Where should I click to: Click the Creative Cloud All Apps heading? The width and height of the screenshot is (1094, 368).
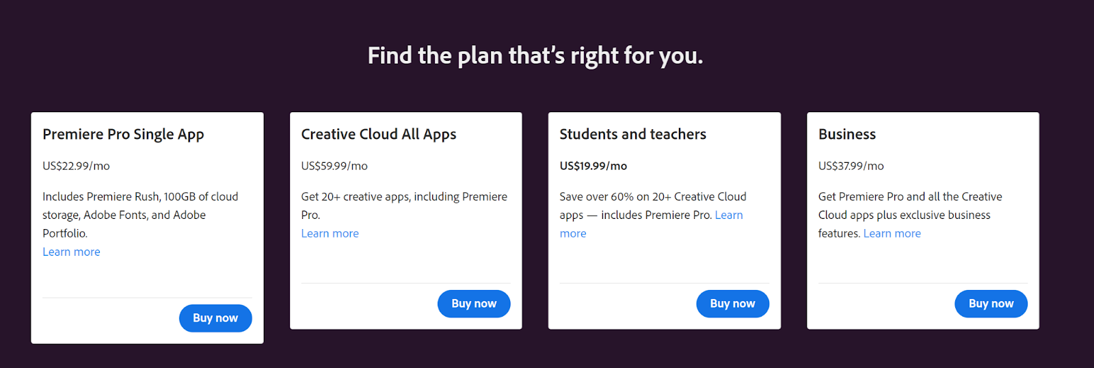(378, 134)
